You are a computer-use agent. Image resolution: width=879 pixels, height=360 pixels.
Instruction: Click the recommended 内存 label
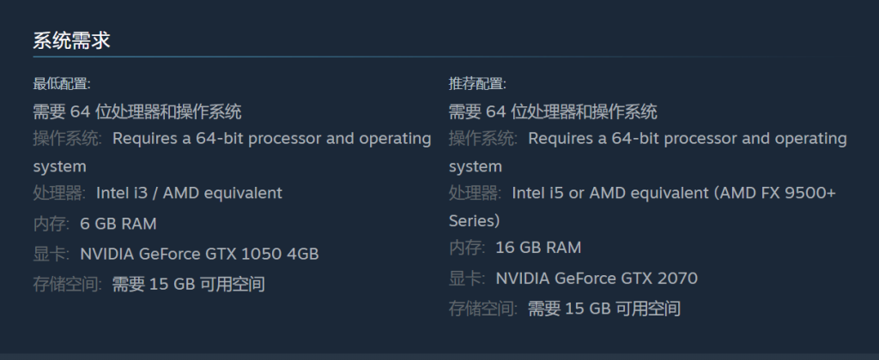point(466,248)
